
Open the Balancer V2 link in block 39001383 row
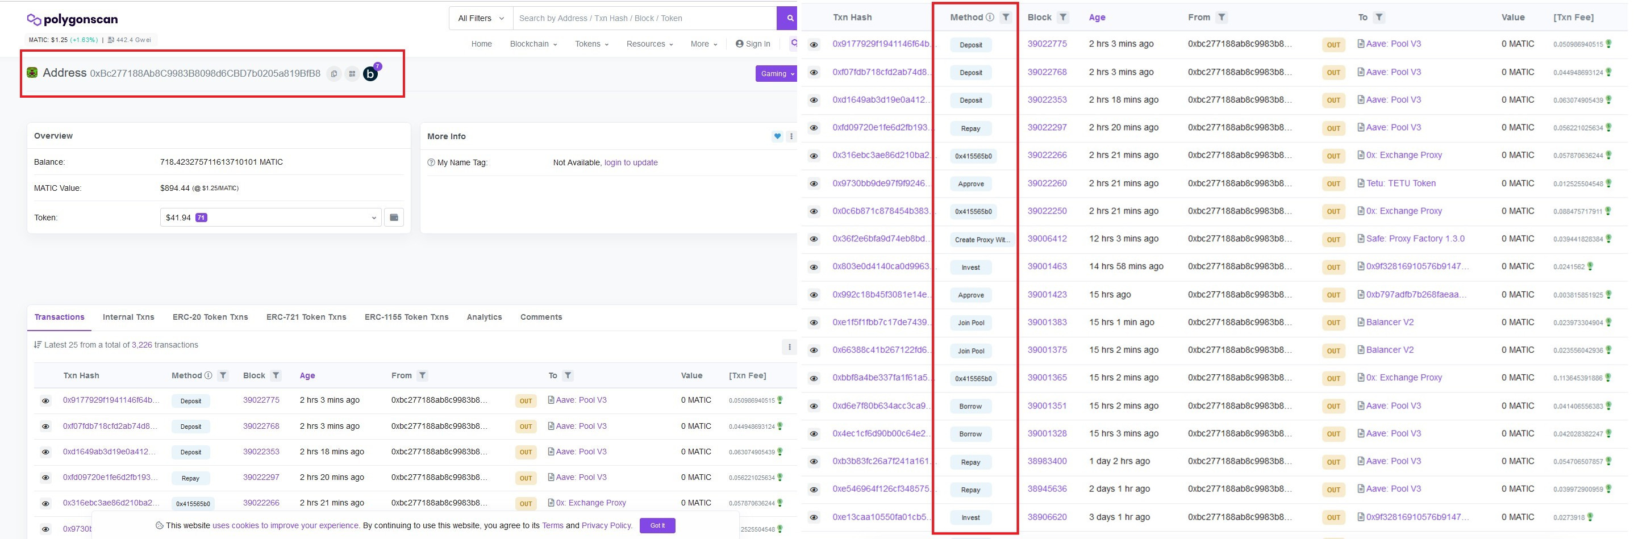coord(1390,322)
